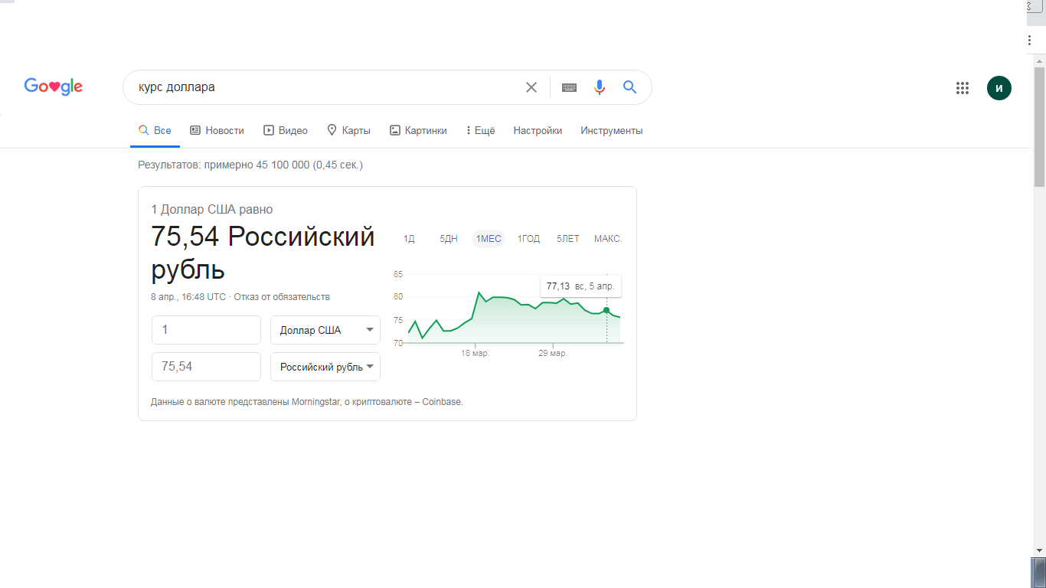The width and height of the screenshot is (1046, 588).
Task: Open the Google account avatar menu
Action: click(x=999, y=88)
